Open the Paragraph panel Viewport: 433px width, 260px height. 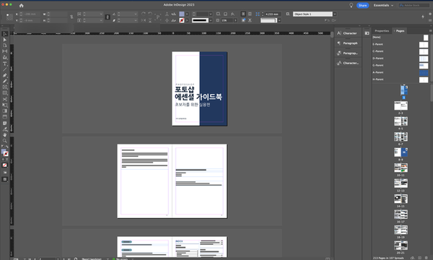coord(347,43)
